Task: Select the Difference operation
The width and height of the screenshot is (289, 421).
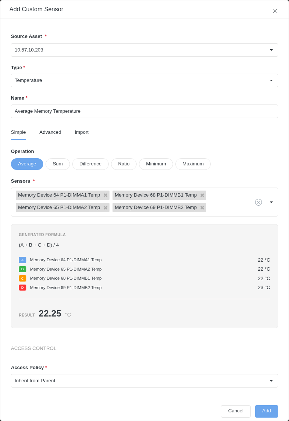Action: coord(90,164)
